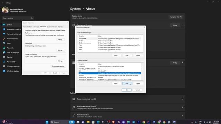Confirm Environment Variables dialog with OK
Image resolution: width=221 pixels, height=124 pixels.
click(x=127, y=90)
